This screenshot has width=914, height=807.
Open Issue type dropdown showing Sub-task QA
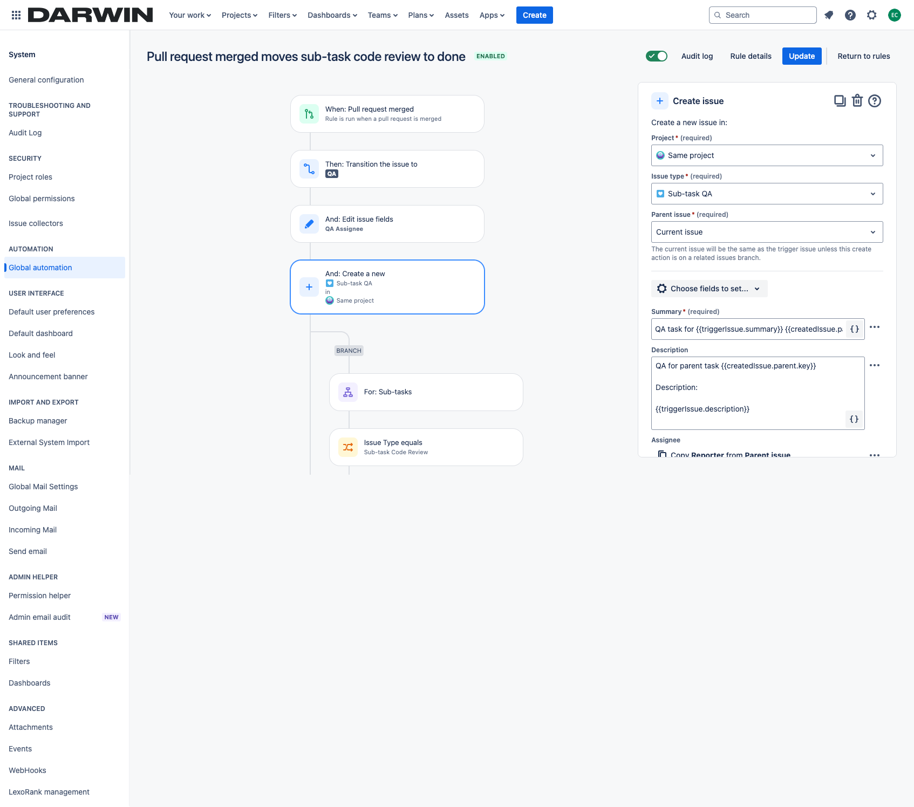tap(767, 194)
